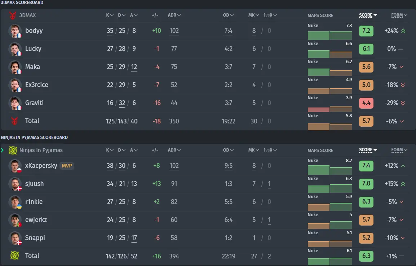Click bodyy's green 7.2 score badge
416x266 pixels.
click(366, 31)
